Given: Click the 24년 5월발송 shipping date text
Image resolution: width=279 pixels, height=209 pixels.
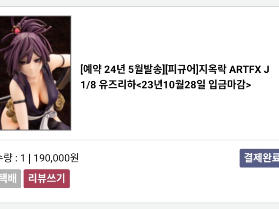Looking at the screenshot, I should pyautogui.click(x=132, y=70).
